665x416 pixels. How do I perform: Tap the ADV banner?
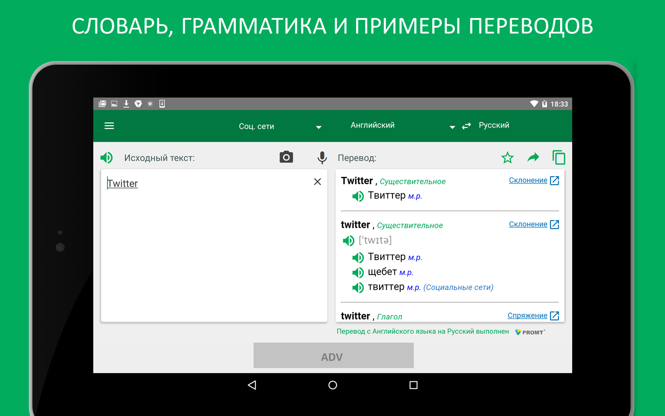coord(333,355)
